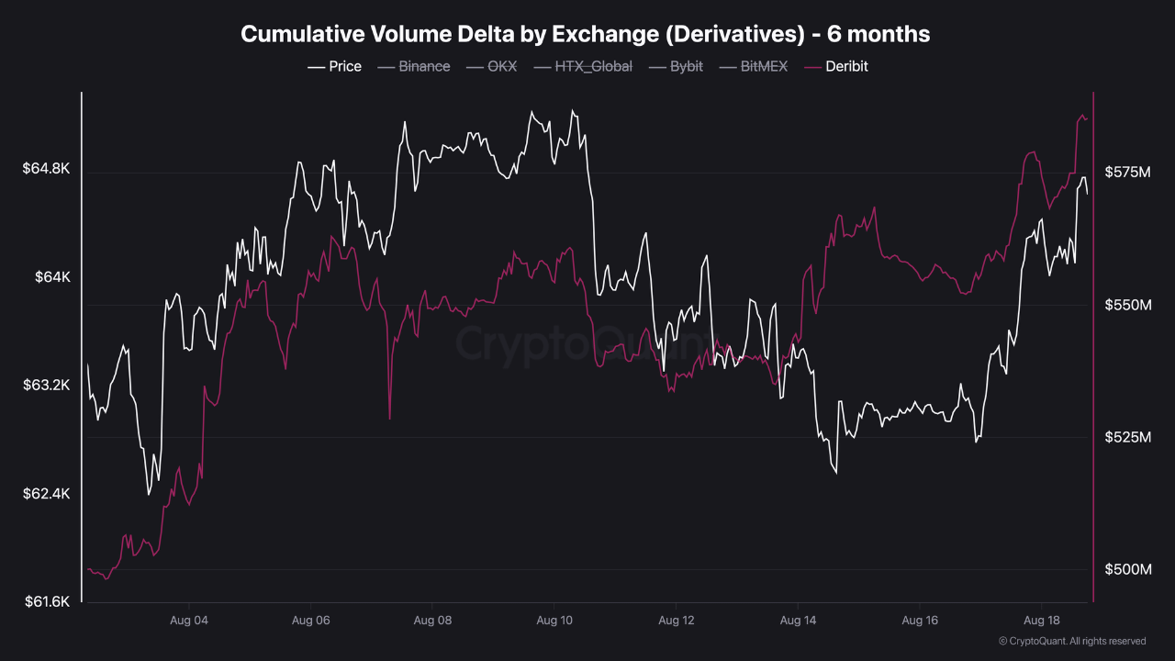The image size is (1175, 661).
Task: Show the BitMEX series
Action: coord(753,66)
